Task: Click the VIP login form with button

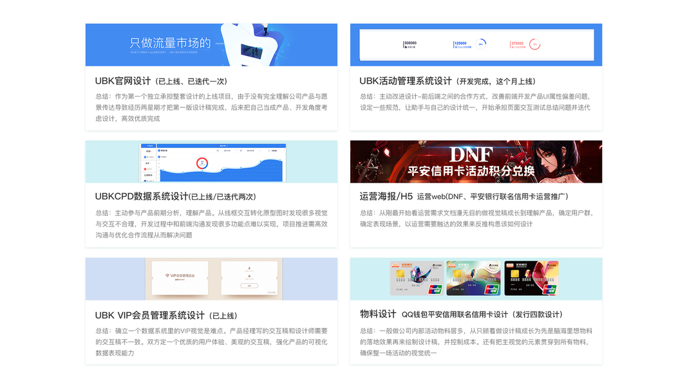Action: click(249, 278)
